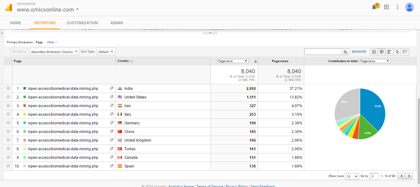Run table search with magnifier icon
This screenshot has height=187, width=420.
[345, 52]
